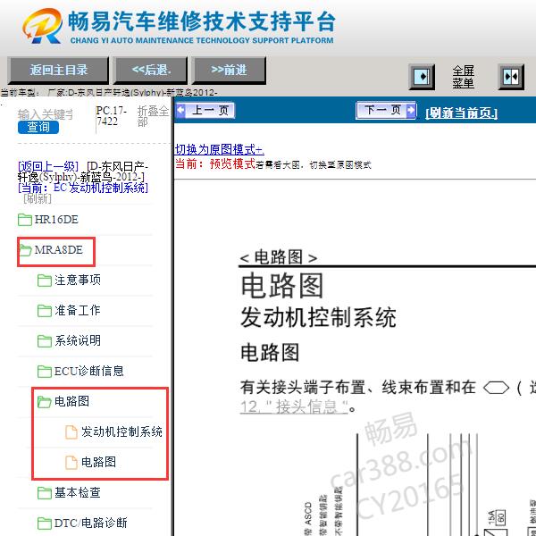
Task: Click folder icon beside 注意事项
Action: (x=45, y=281)
